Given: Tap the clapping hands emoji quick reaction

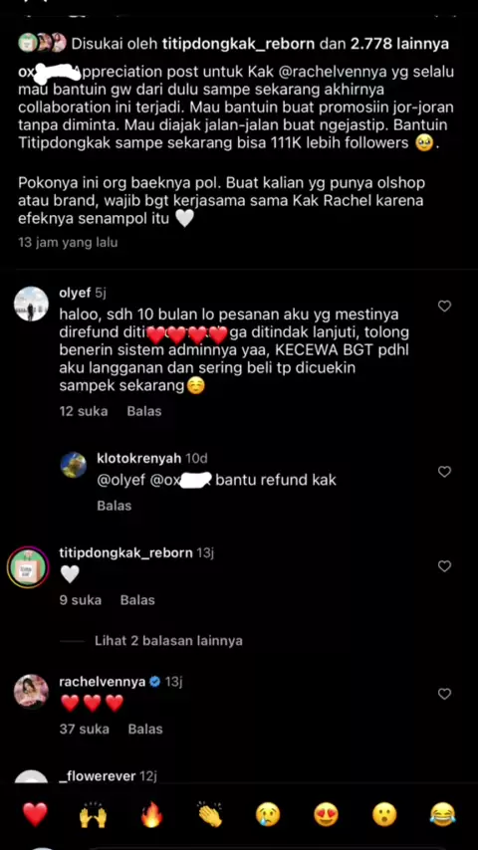Looking at the screenshot, I should pos(209,815).
